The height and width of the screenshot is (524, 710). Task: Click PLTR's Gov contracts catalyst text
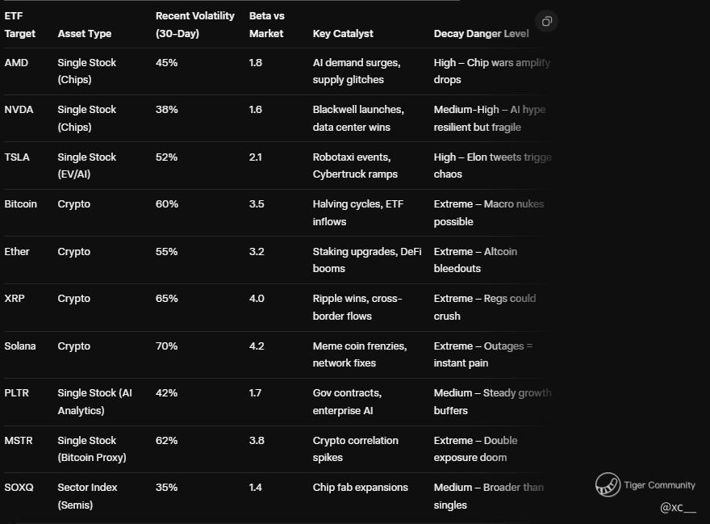tap(348, 401)
